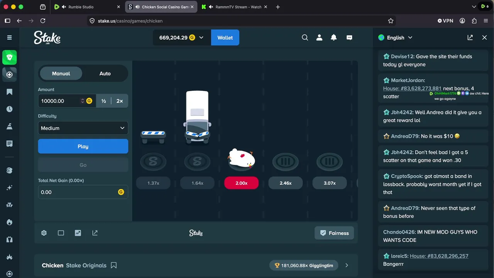Open the browser extensions cube icon
This screenshot has height=278, width=494.
pyautogui.click(x=474, y=21)
